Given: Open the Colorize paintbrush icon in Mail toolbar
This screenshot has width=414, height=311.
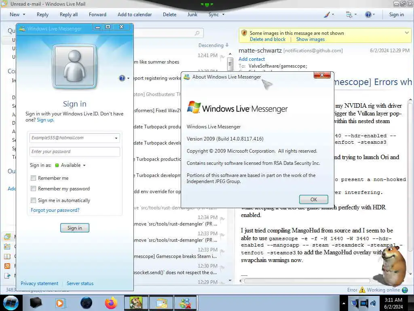Looking at the screenshot, I should [x=327, y=15].
